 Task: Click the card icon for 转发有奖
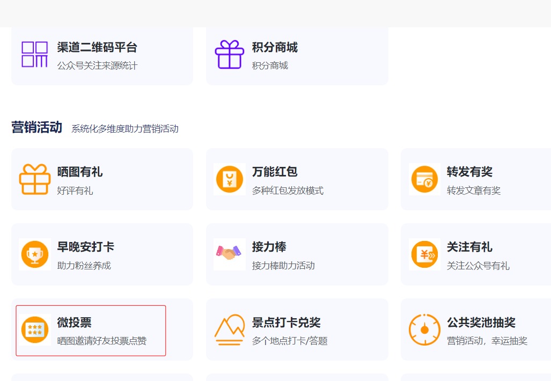(x=424, y=179)
